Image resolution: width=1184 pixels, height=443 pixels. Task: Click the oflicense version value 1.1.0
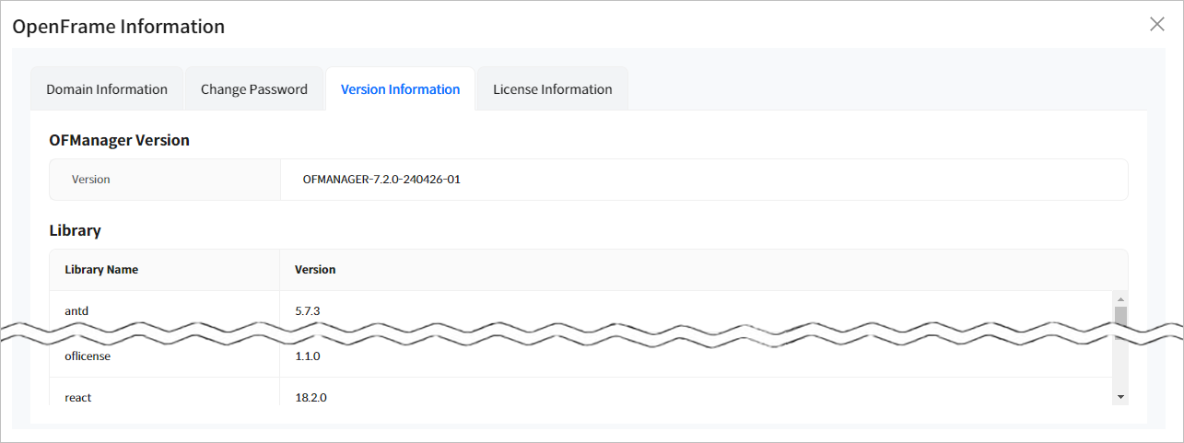coord(307,356)
